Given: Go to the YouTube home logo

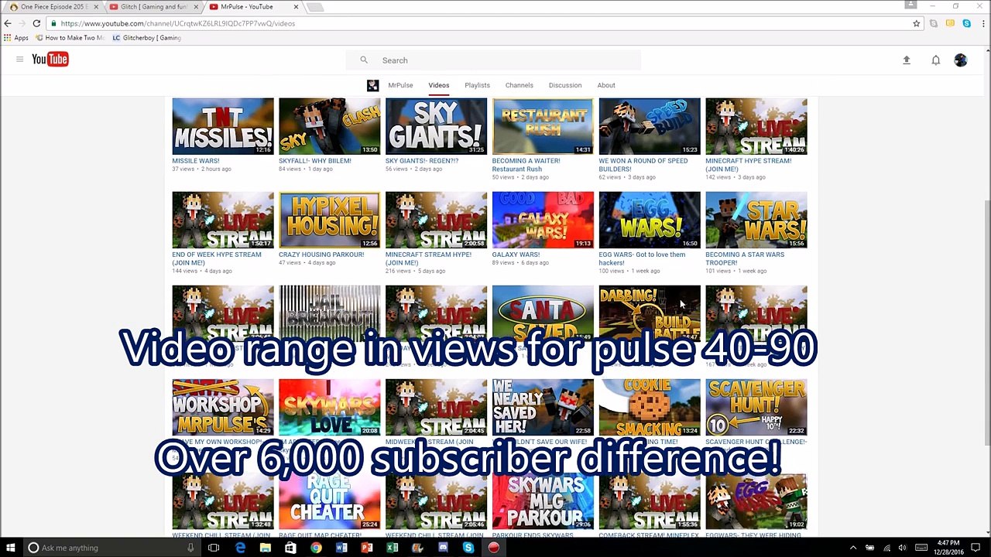Looking at the screenshot, I should click(50, 60).
